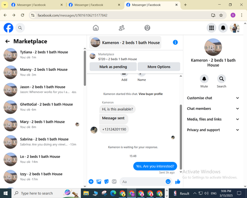Search in conversation magnifier icon
This screenshot has height=198, width=247.
pyautogui.click(x=221, y=79)
